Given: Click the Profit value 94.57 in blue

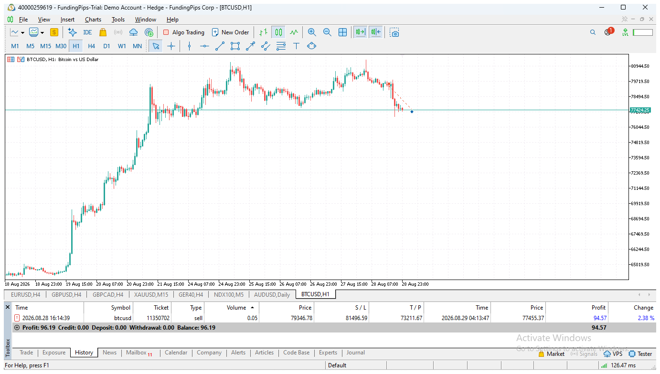Looking at the screenshot, I should 599,318.
